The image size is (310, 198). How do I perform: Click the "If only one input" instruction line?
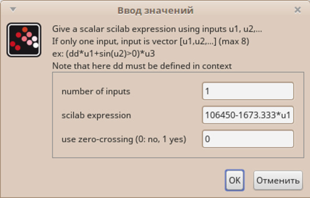[x=151, y=41]
